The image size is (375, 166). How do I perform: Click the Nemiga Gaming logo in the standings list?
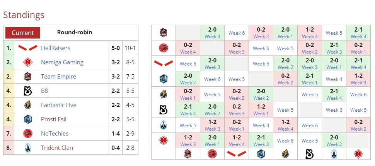(27, 62)
